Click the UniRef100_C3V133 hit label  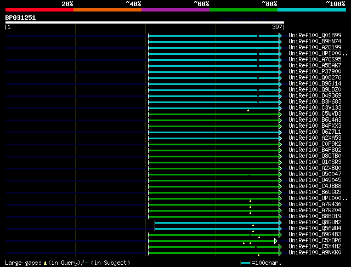coord(315,107)
